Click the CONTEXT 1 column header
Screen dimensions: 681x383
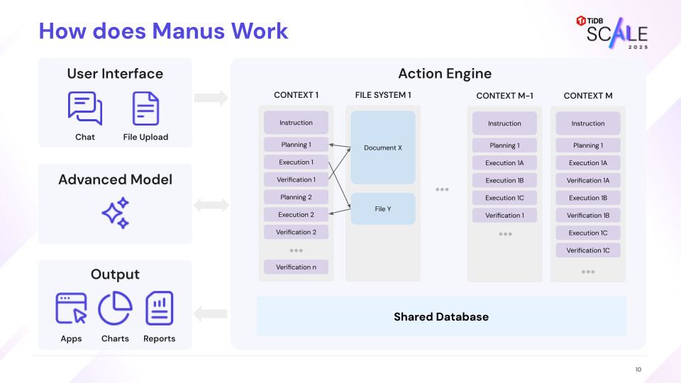(x=296, y=95)
